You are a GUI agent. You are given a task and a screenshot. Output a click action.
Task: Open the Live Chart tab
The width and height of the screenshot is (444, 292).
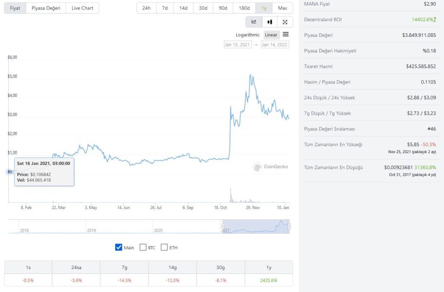click(82, 8)
